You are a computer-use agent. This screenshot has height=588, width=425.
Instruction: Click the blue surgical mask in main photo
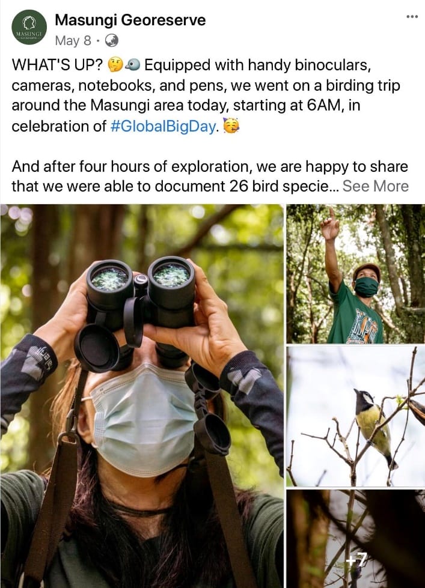(144, 420)
